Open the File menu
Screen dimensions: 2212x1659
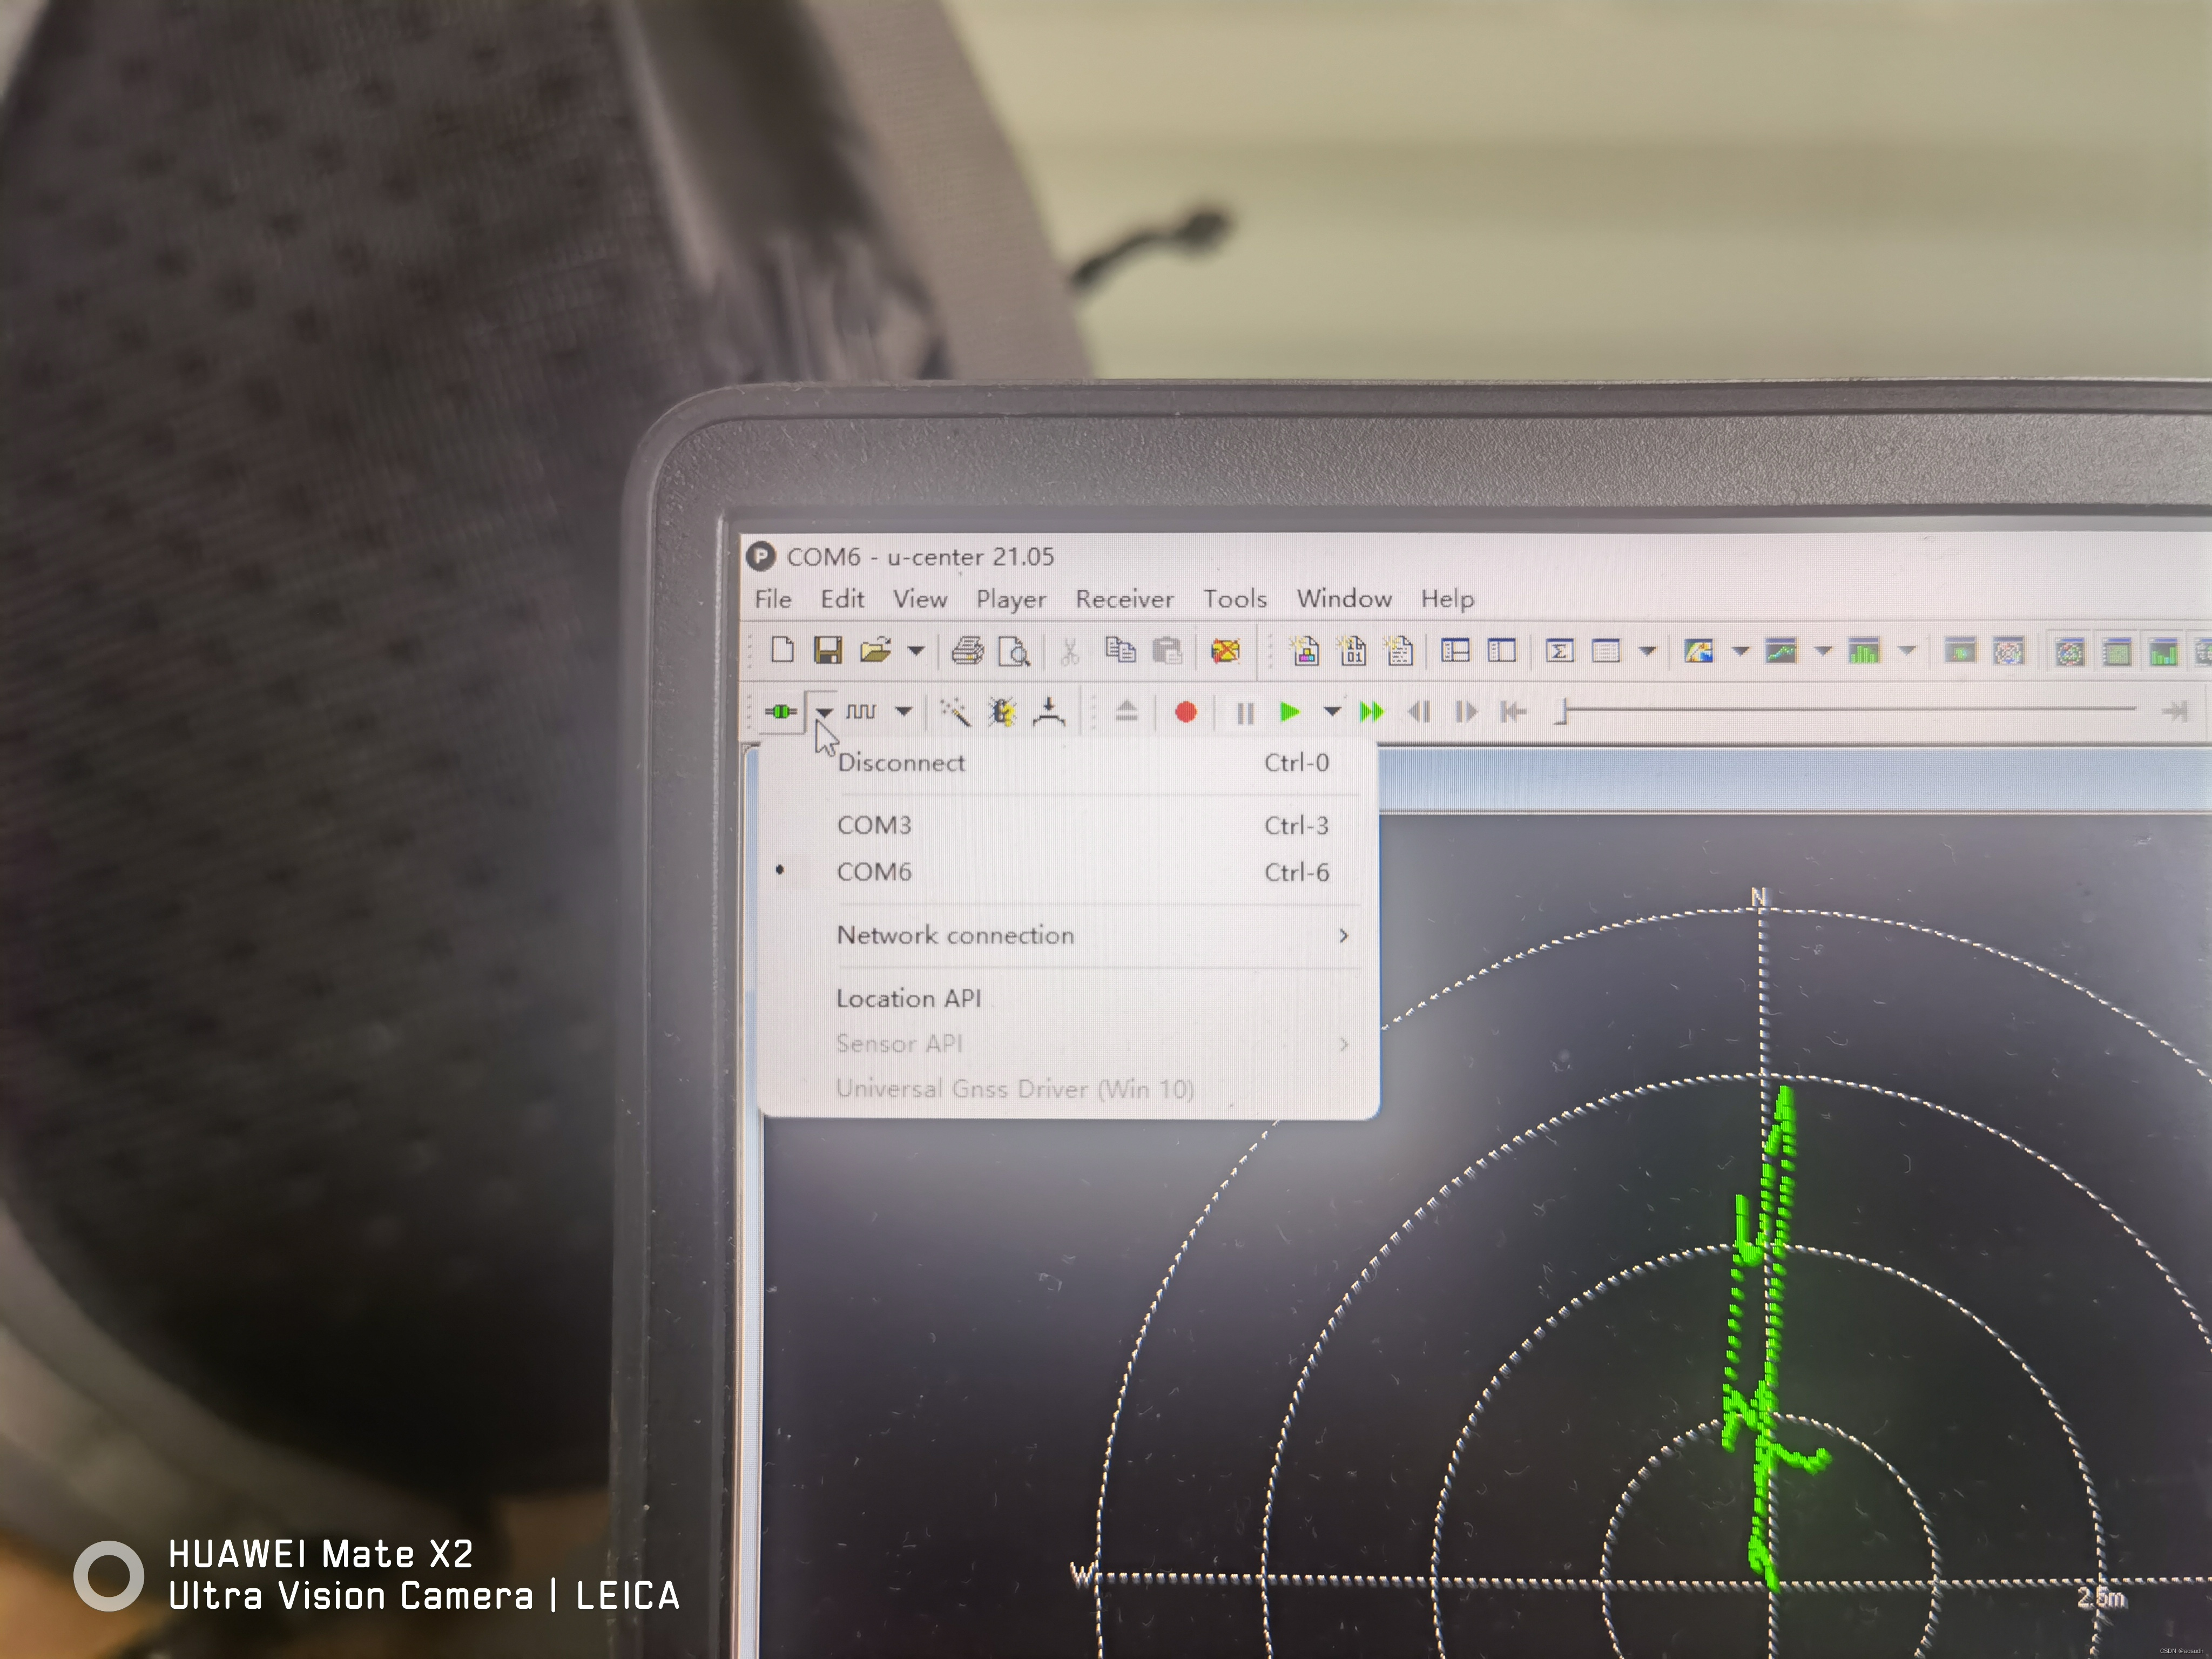click(773, 599)
